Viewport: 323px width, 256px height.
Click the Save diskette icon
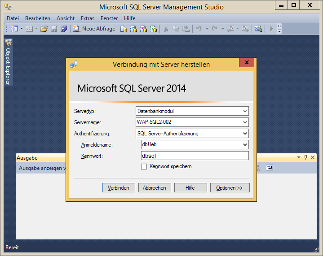[x=54, y=29]
